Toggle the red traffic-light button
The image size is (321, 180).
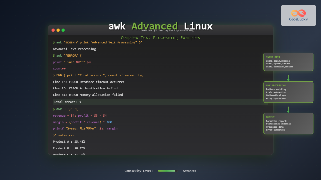click(x=53, y=30)
